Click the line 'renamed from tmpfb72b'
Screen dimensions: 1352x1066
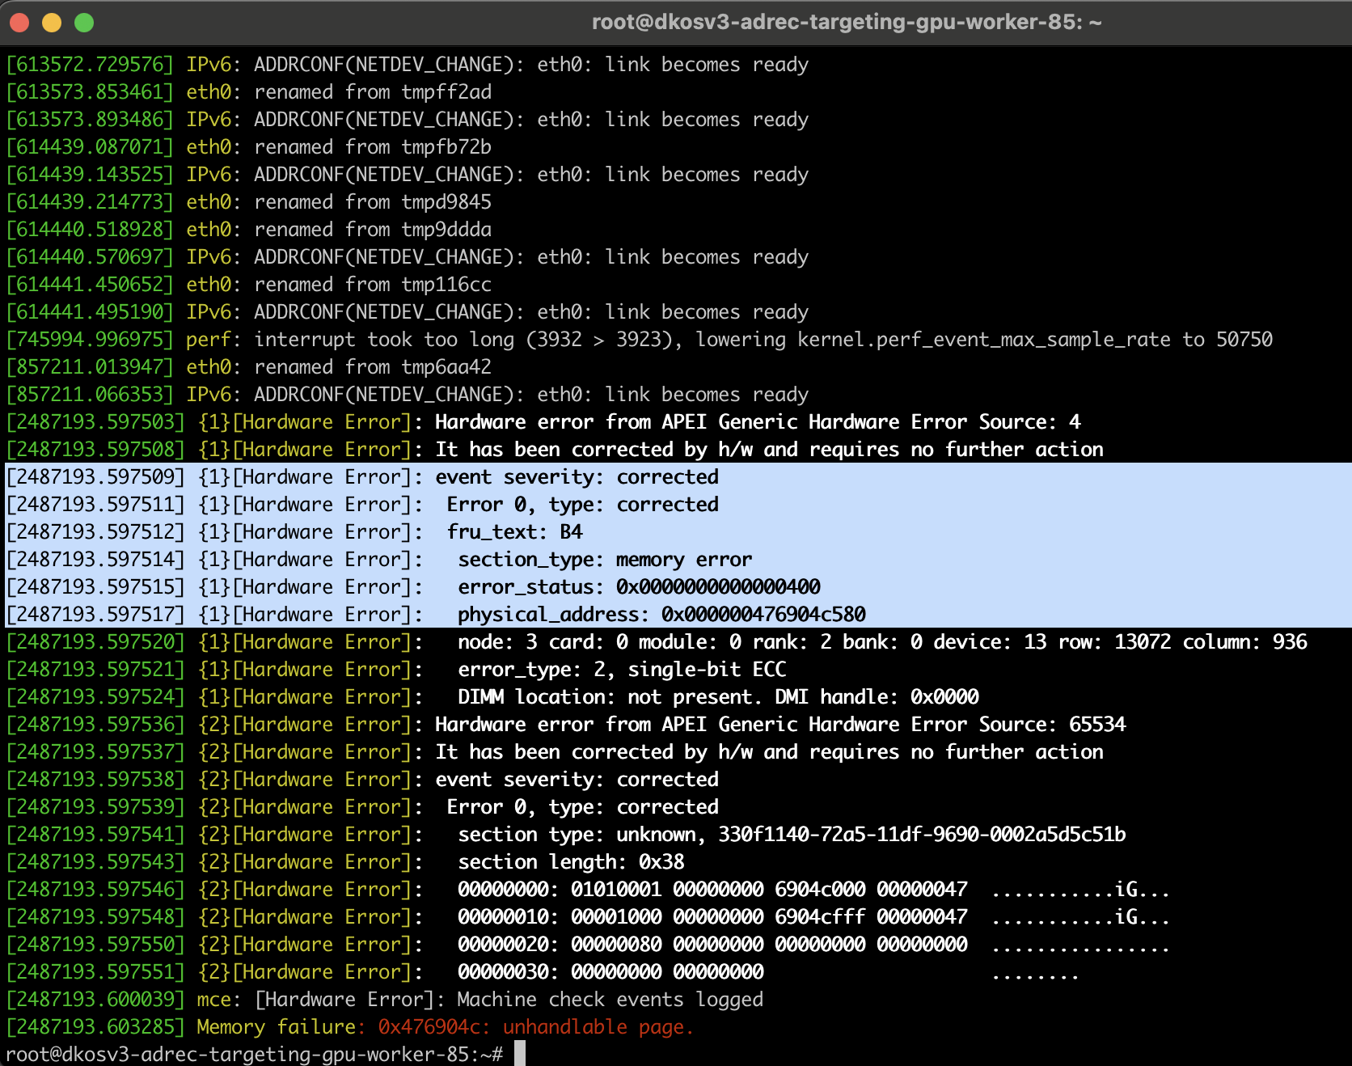tap(249, 147)
